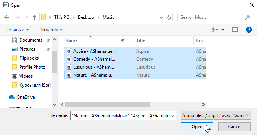Confirm selection with the Open button
Screen dimensions: 257x135
pyautogui.click(x=197, y=127)
